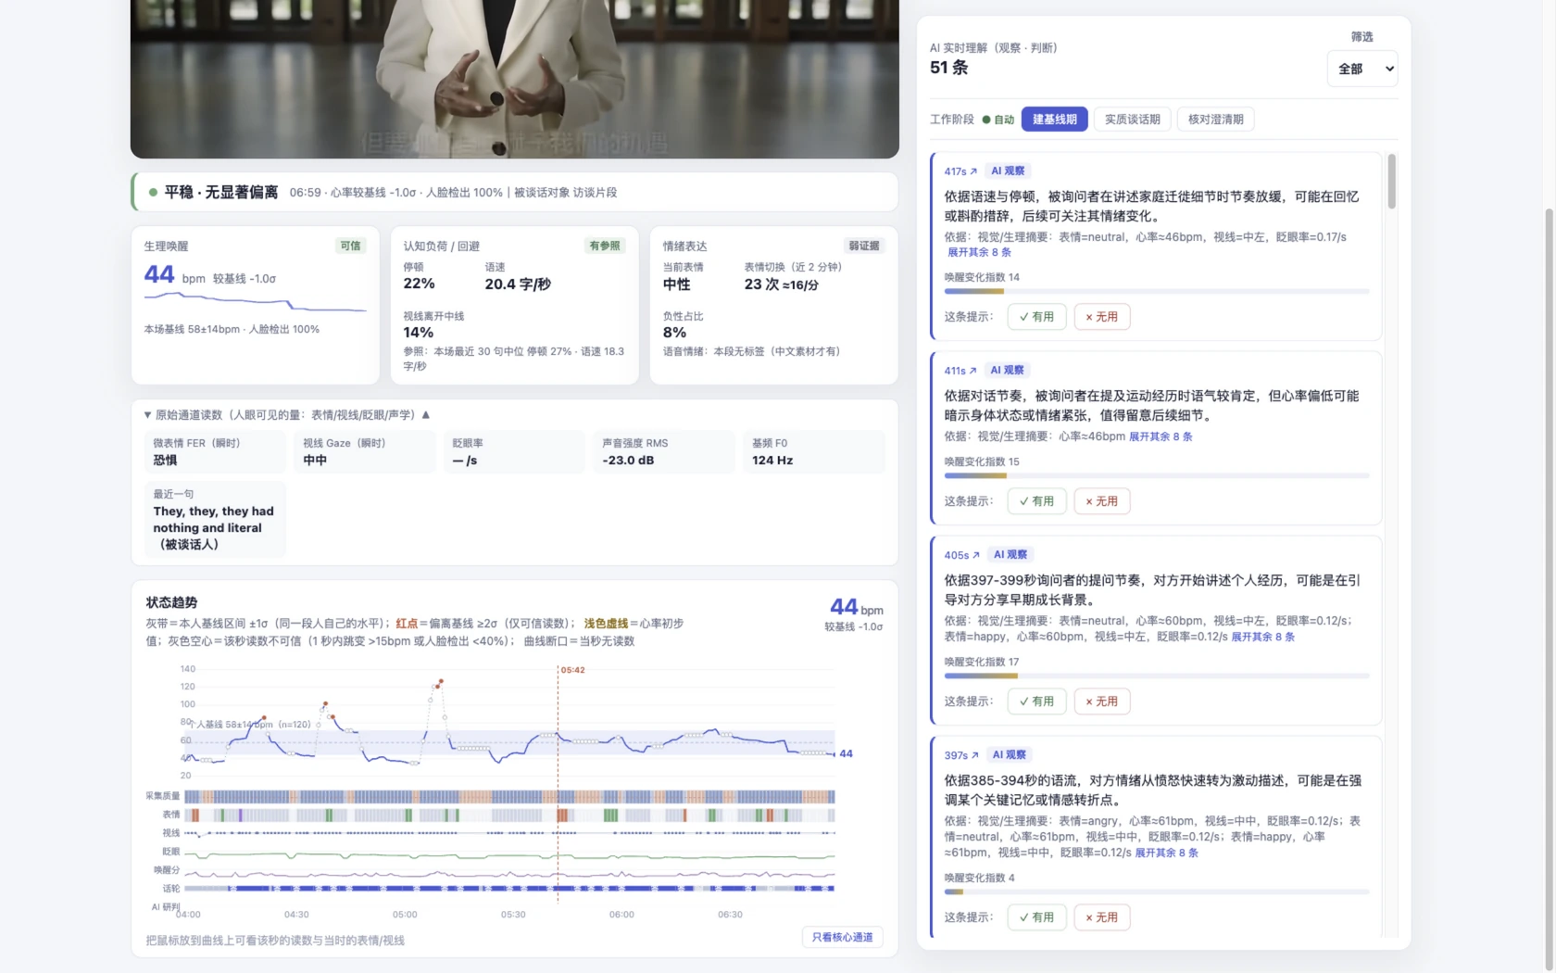Switch to the 核对澄清期 stage tab

1215,120
